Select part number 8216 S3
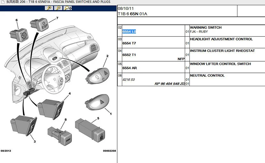Screen dimensions: 265x163 (129, 80)
